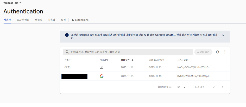The height and width of the screenshot is (107, 246).
Task: Open the 사용량 tab
Action: pyautogui.click(x=52, y=20)
